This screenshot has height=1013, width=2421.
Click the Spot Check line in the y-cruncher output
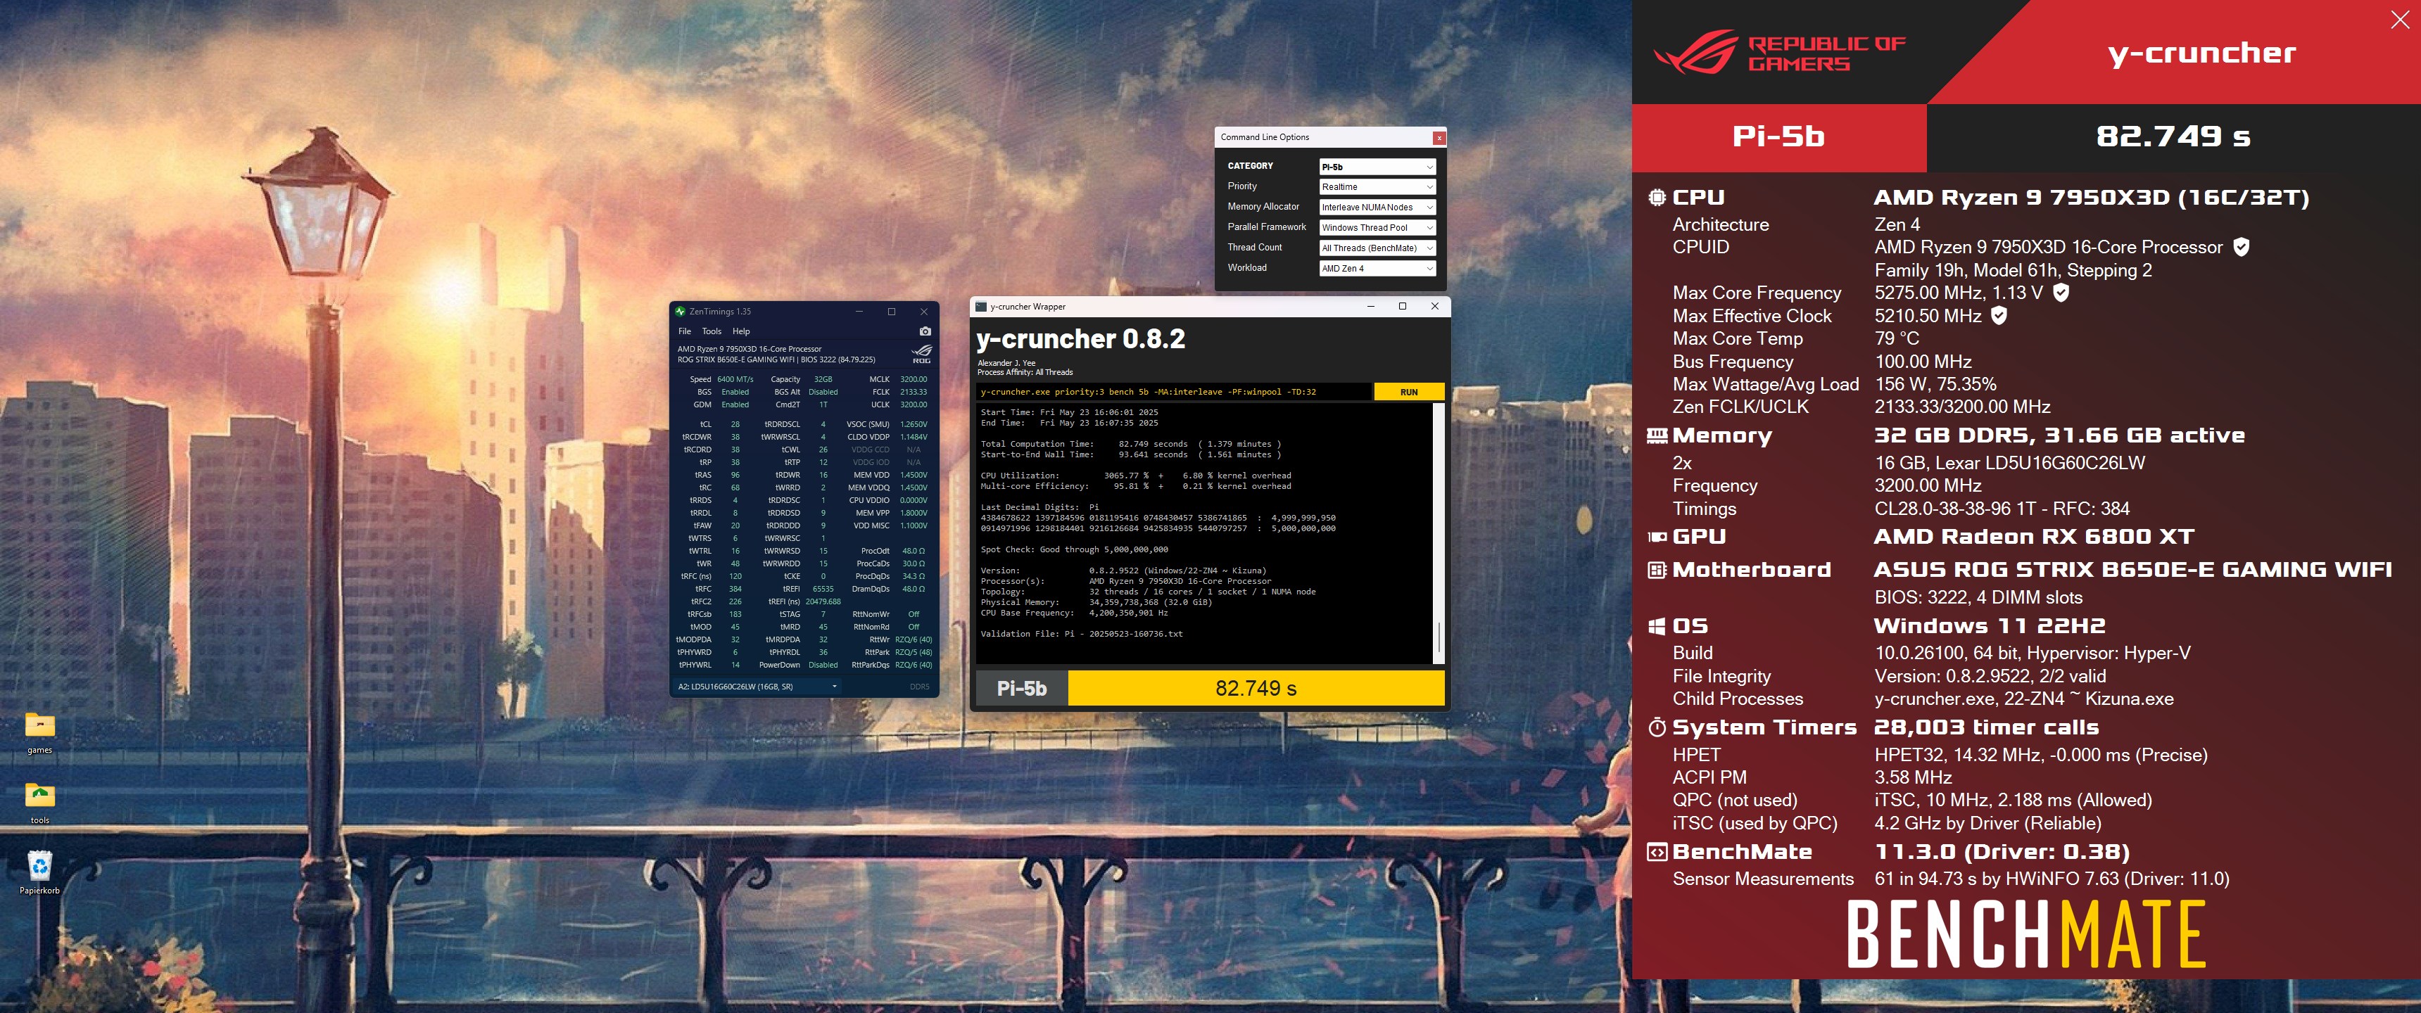[1074, 549]
